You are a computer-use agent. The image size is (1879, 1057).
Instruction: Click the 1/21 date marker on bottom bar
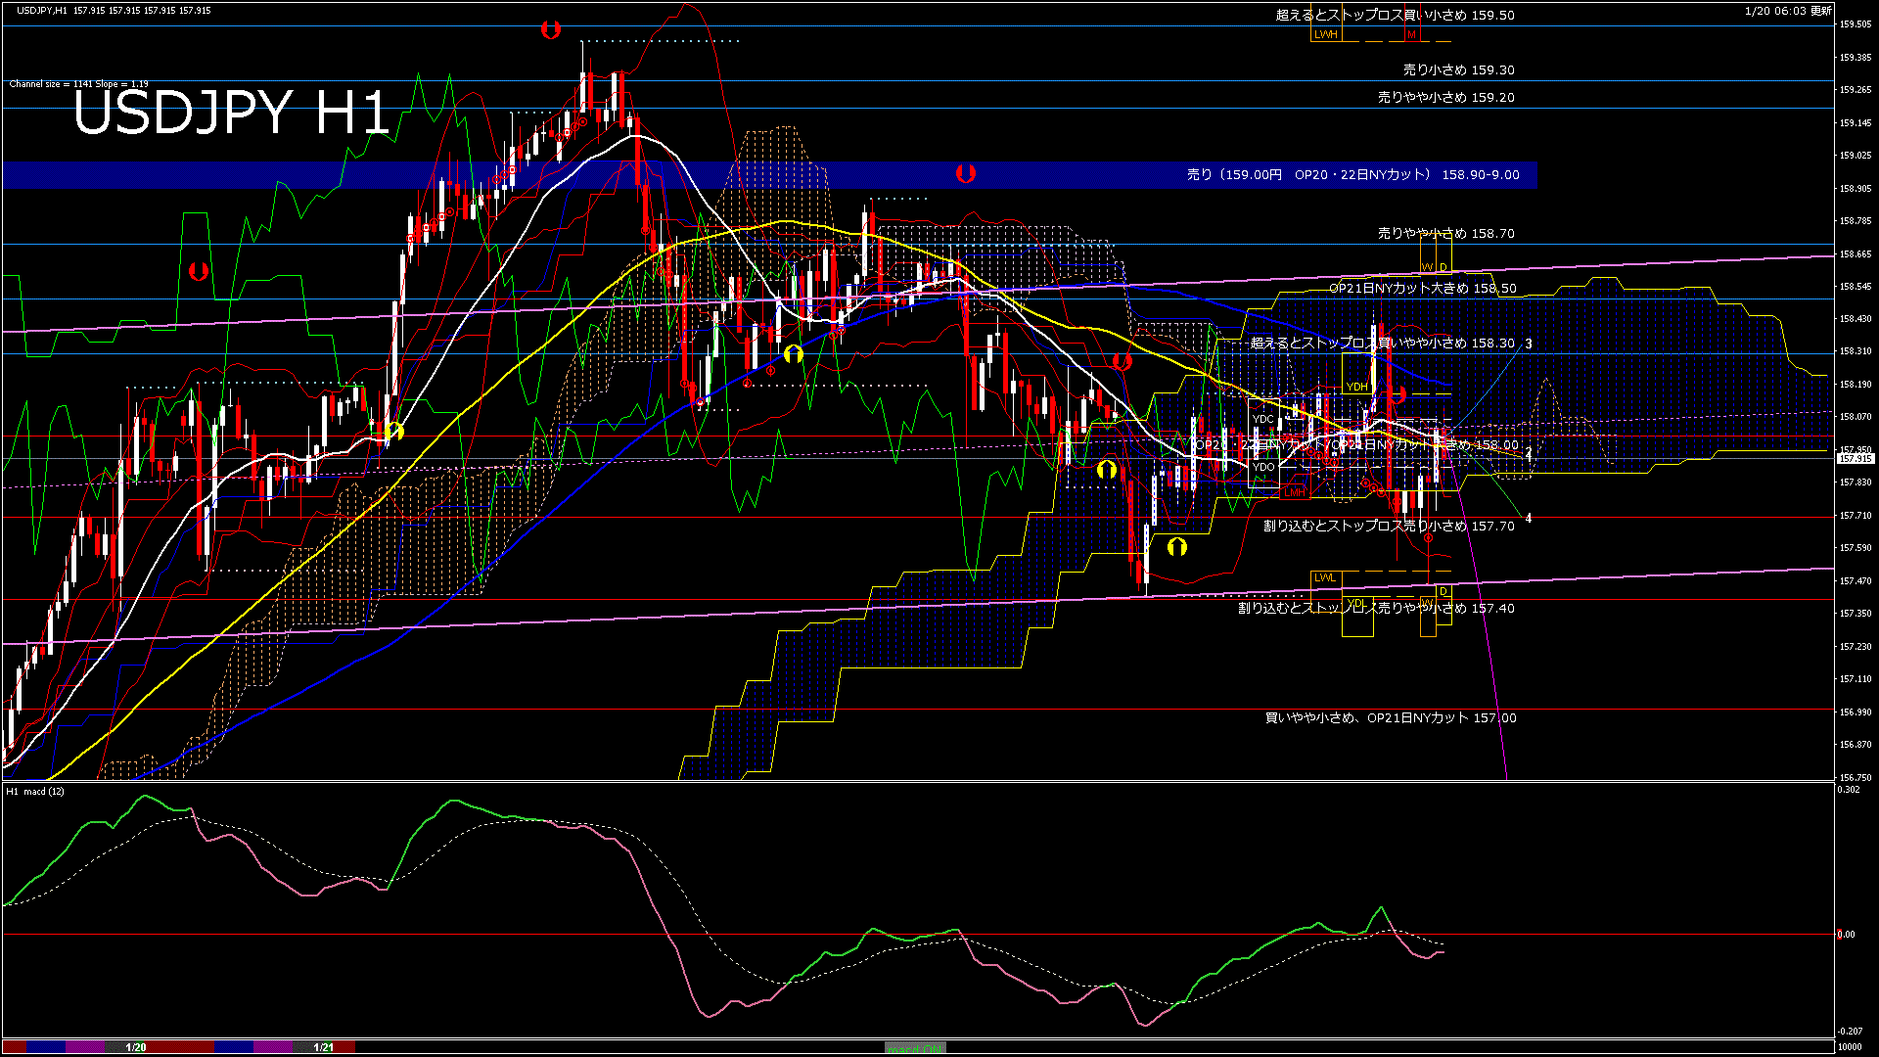tap(324, 1047)
